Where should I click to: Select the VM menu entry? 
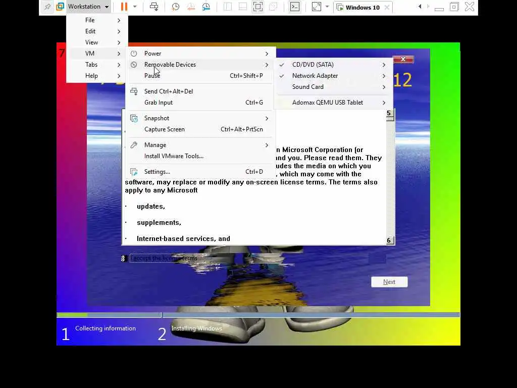[97, 54]
